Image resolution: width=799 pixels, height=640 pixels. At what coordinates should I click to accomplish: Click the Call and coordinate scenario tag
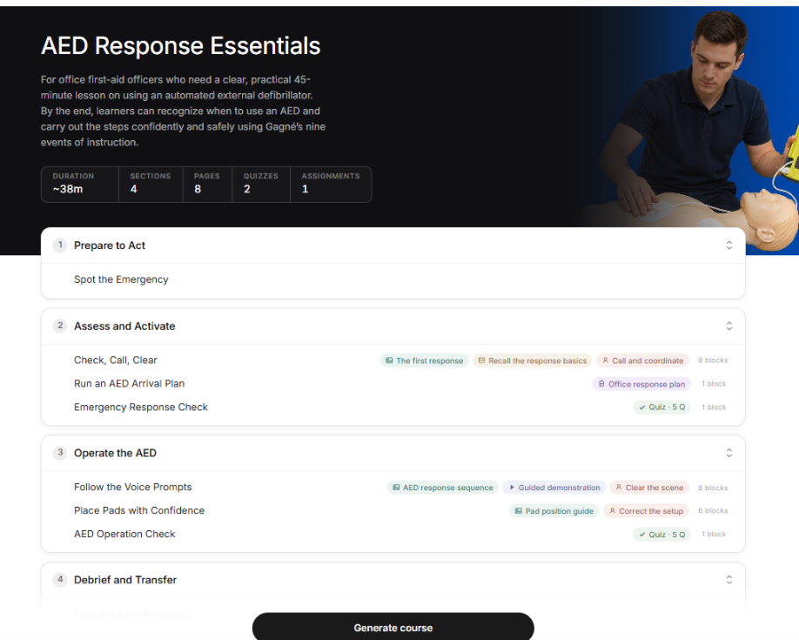coord(642,360)
